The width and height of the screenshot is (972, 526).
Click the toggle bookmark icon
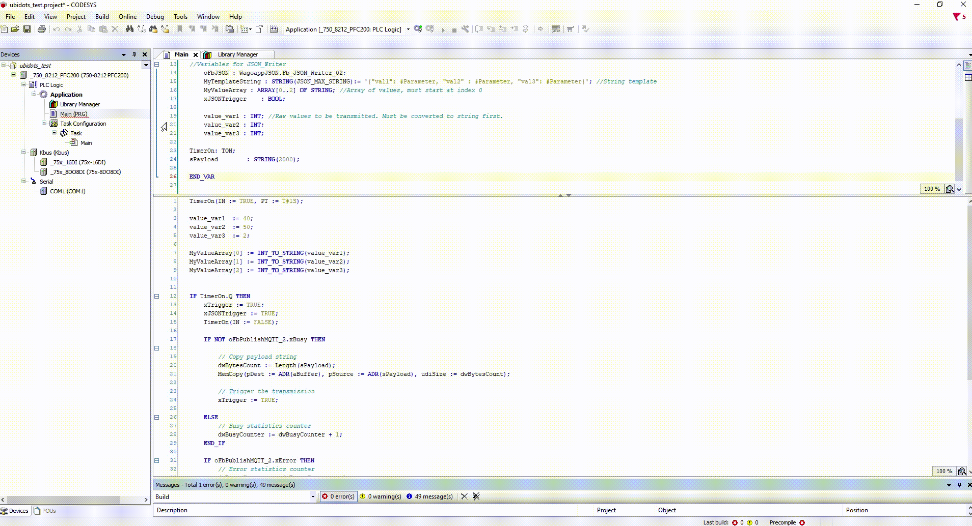pyautogui.click(x=180, y=29)
